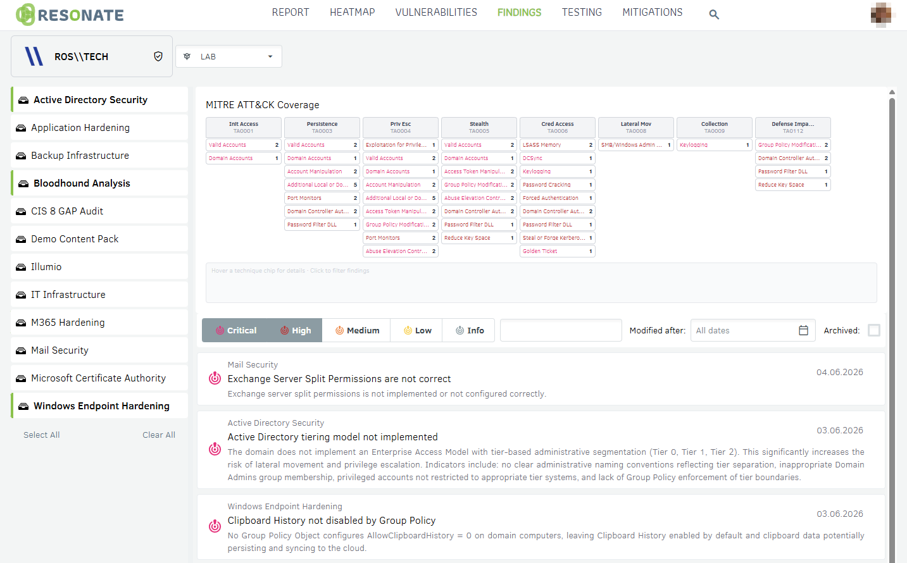Deselect Active Directory Security pack

(x=99, y=100)
